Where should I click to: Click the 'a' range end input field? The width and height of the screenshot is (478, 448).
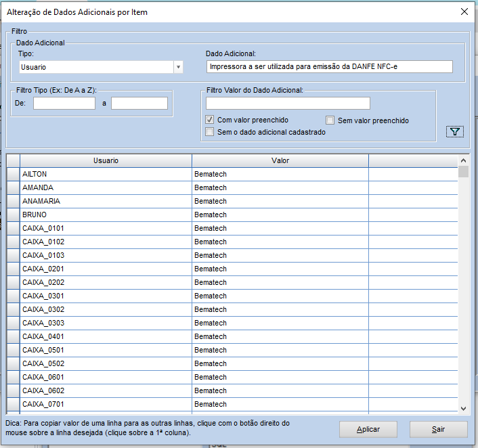click(x=139, y=104)
